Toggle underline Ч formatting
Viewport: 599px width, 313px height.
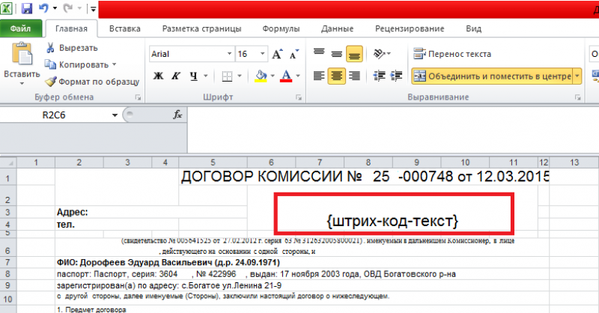pyautogui.click(x=194, y=76)
